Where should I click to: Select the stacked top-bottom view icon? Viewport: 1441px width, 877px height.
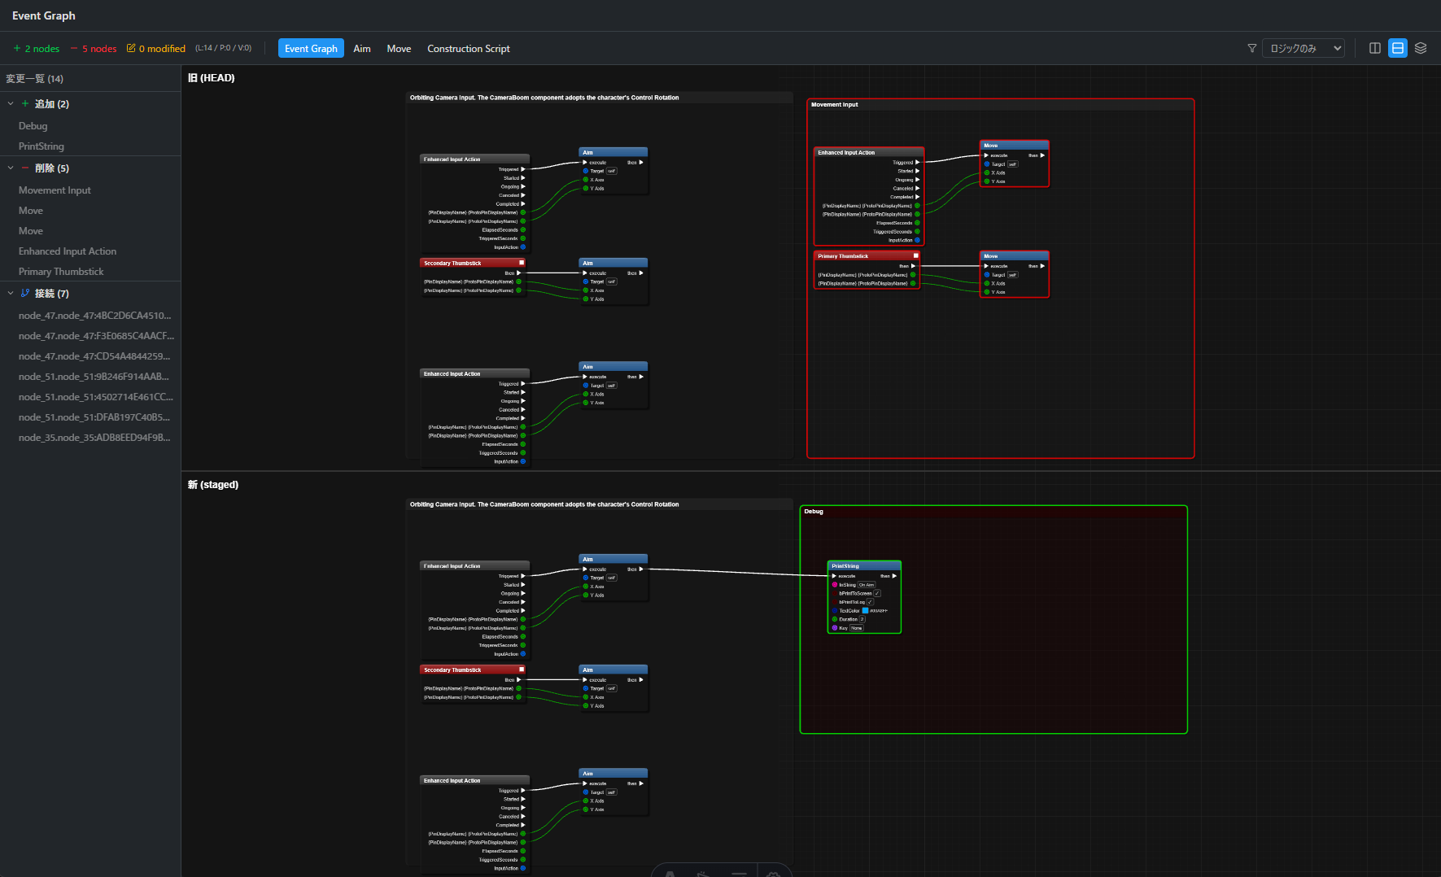1397,49
